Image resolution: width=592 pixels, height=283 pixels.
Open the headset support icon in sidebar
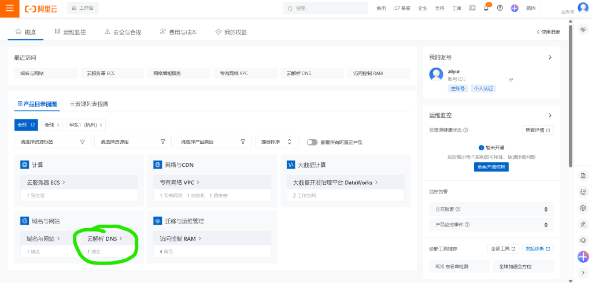coord(583,240)
